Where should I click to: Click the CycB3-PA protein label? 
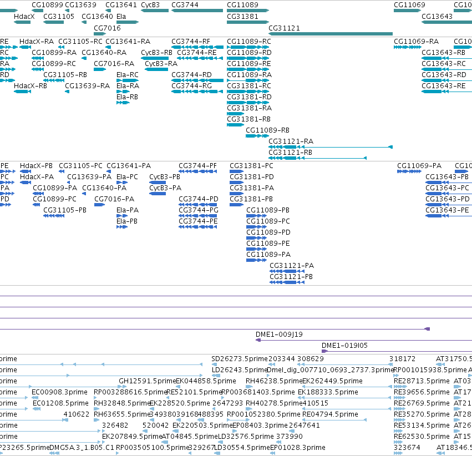tap(165, 188)
